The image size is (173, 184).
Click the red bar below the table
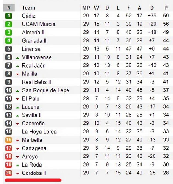pyautogui.click(x=33, y=180)
